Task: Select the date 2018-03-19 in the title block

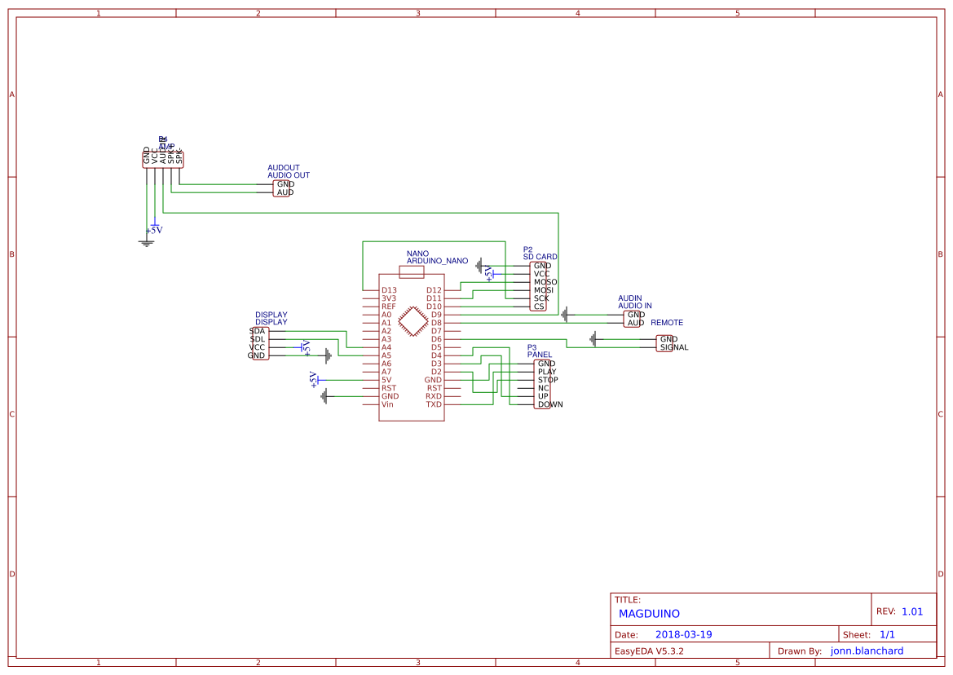Action: coord(685,633)
